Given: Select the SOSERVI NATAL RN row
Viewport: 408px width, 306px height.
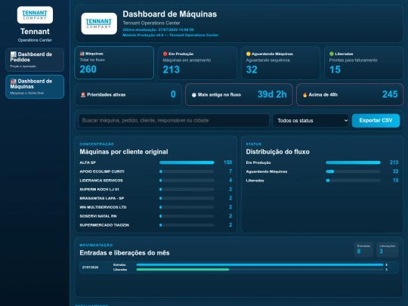Looking at the screenshot, I should point(156,216).
